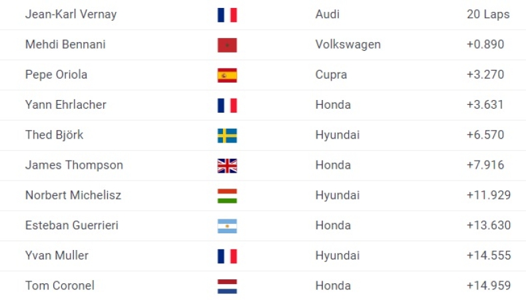Click on Norbert Michelisz's name
The image size is (526, 300).
[x=73, y=195]
